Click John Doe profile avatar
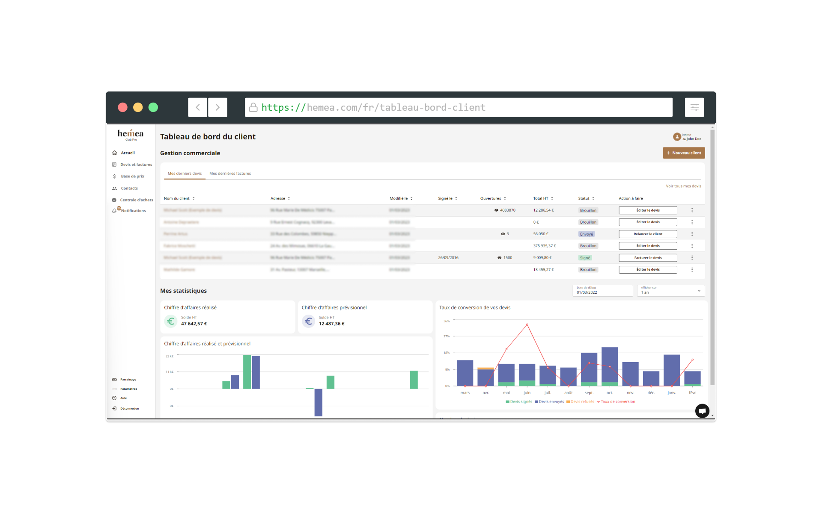The height and width of the screenshot is (513, 822). pyautogui.click(x=677, y=137)
